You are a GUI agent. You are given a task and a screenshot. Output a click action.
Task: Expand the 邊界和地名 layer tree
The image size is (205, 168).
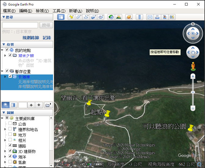[x=5, y=129]
